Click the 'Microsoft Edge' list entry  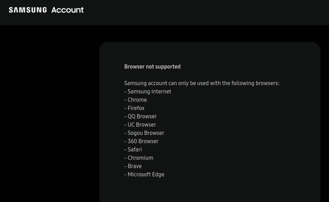click(144, 175)
